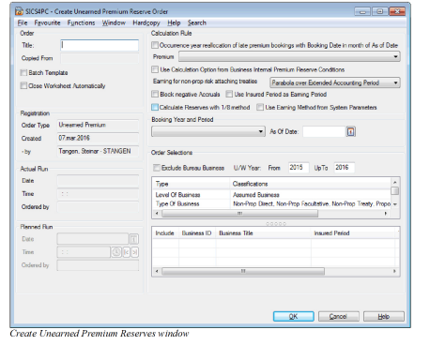This screenshot has width=430, height=345.
Task: Click the Business ID column header
Action: coord(197,233)
